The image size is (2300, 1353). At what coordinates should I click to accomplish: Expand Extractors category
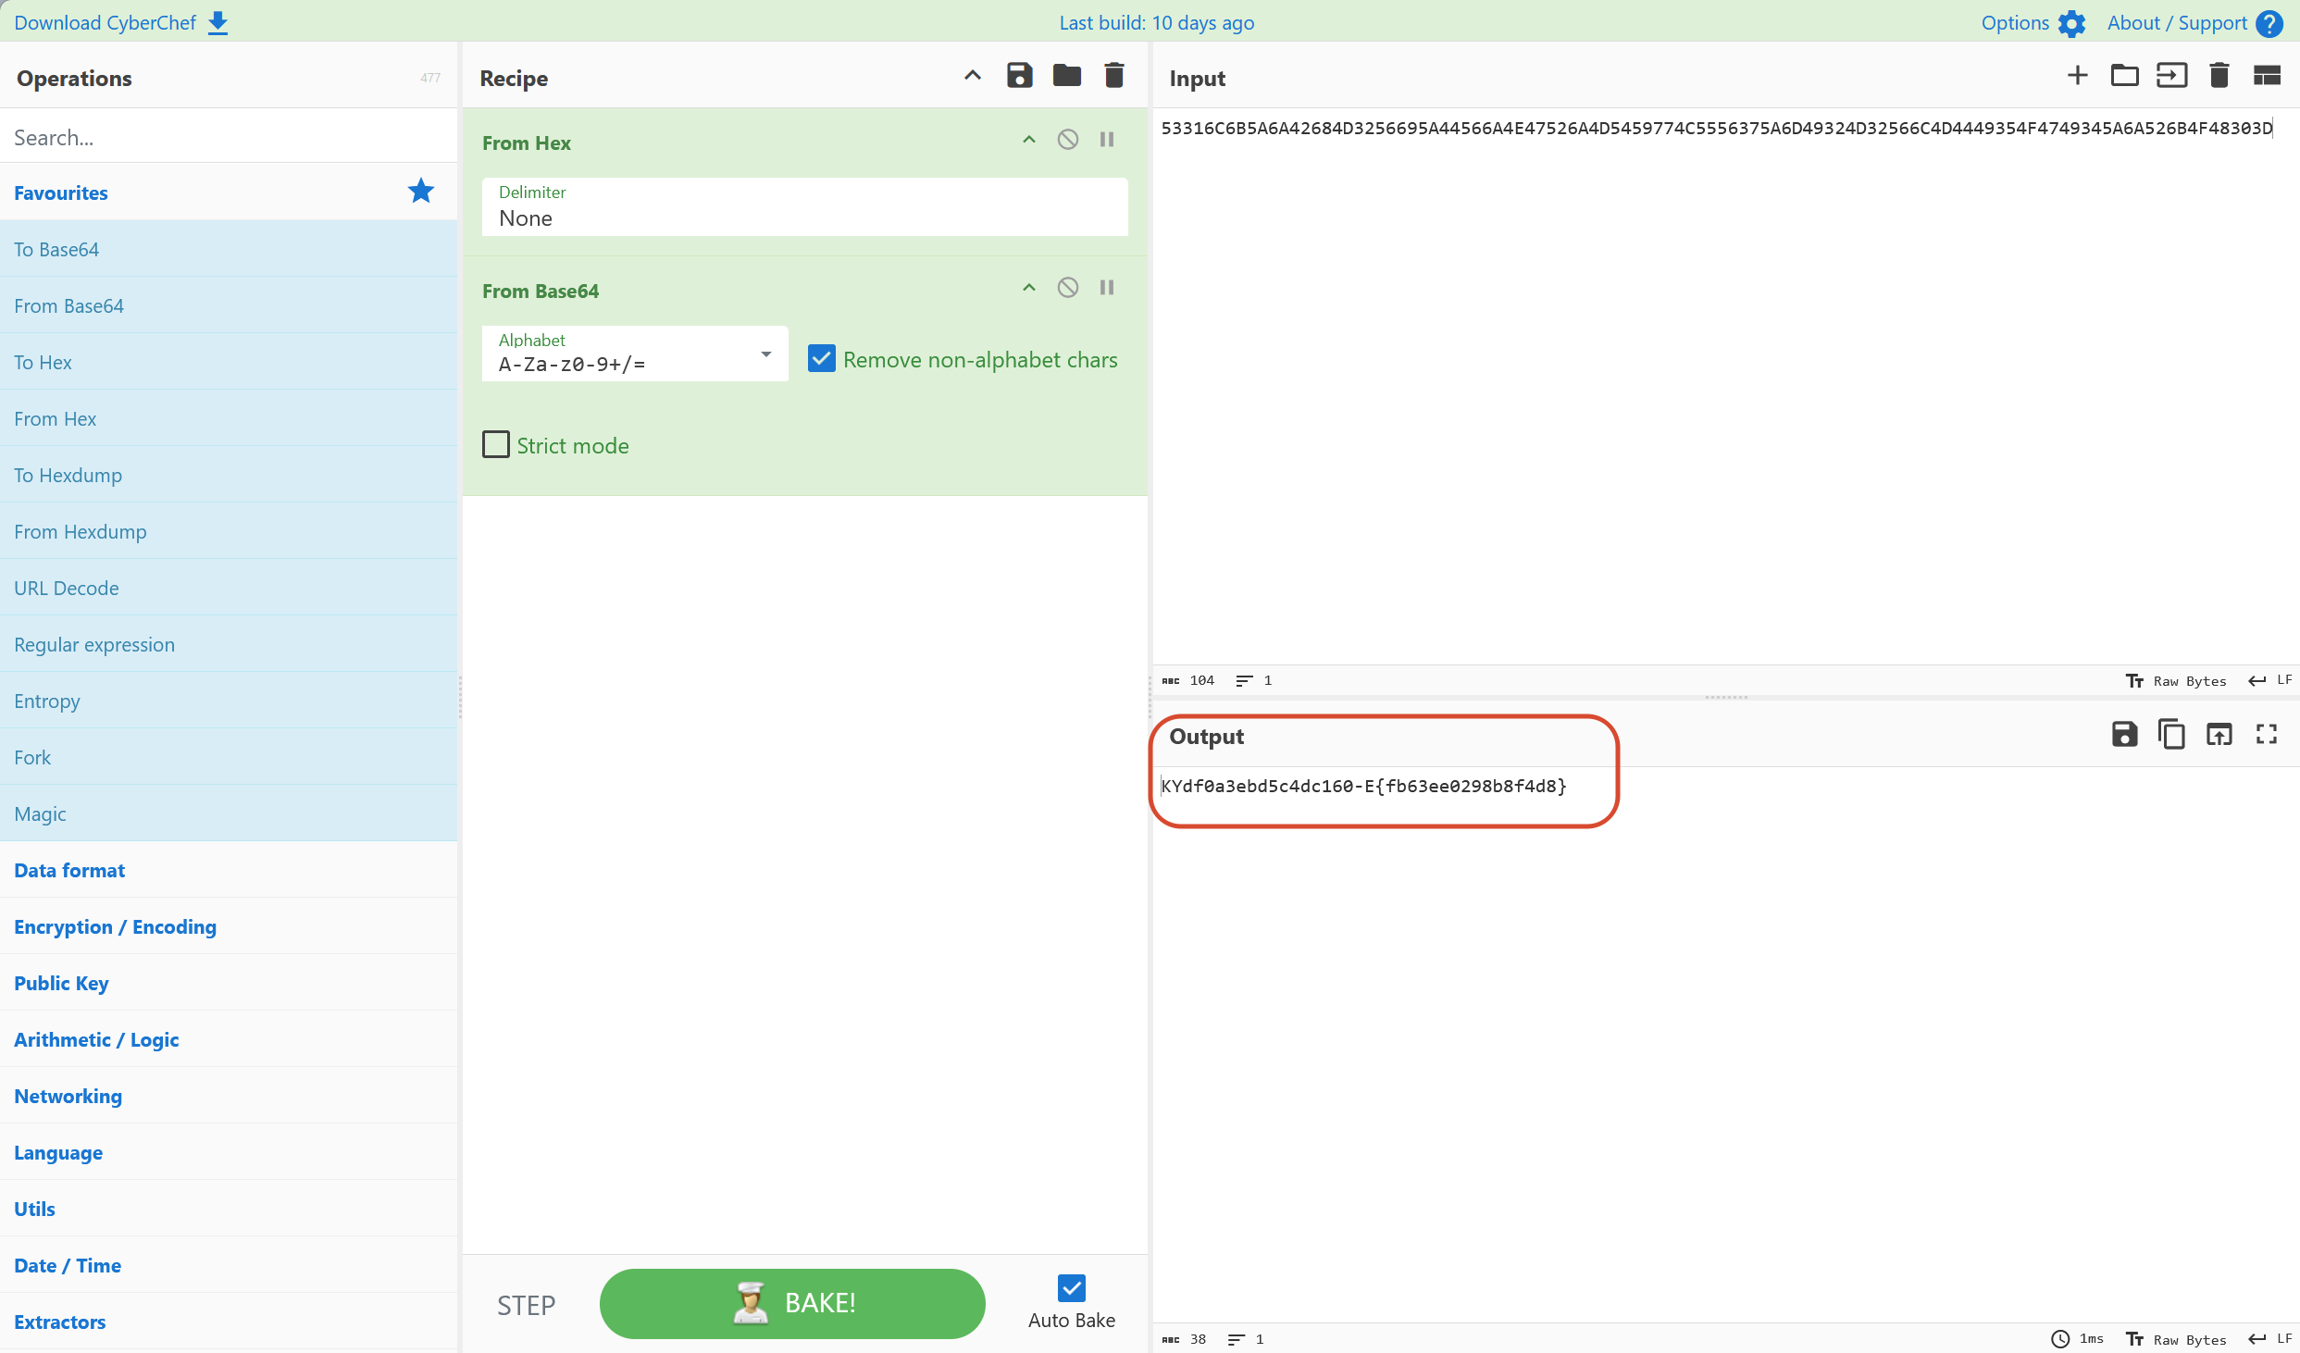pyautogui.click(x=229, y=1322)
